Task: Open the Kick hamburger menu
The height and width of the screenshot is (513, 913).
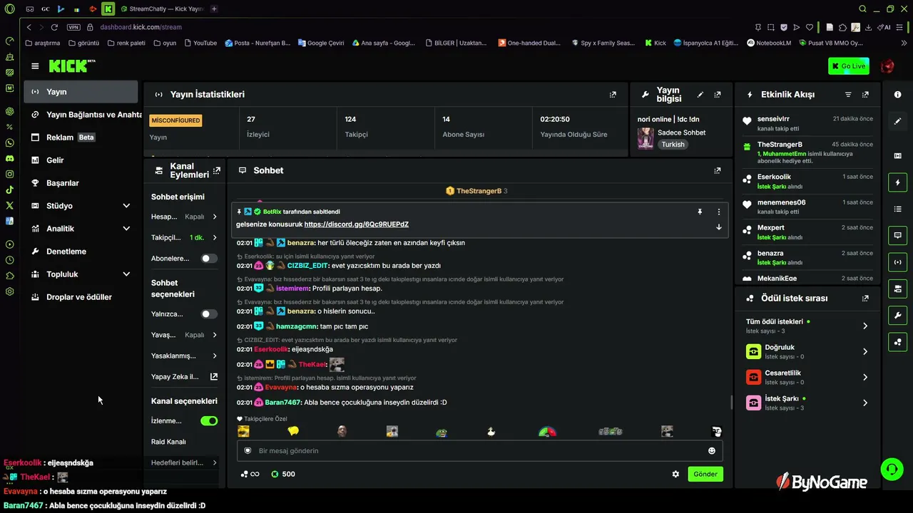Action: [x=35, y=66]
